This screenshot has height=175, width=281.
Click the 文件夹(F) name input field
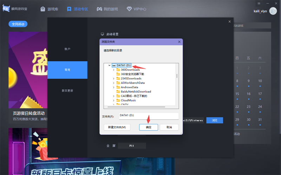tap(149, 116)
